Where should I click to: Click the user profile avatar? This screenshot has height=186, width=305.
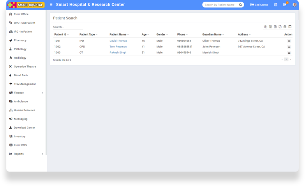pos(294,5)
